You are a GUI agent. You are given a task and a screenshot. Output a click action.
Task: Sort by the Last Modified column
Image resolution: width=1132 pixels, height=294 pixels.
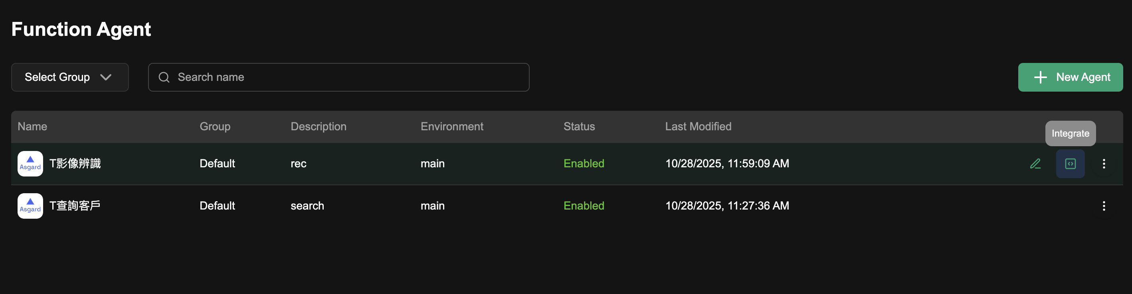pos(698,126)
